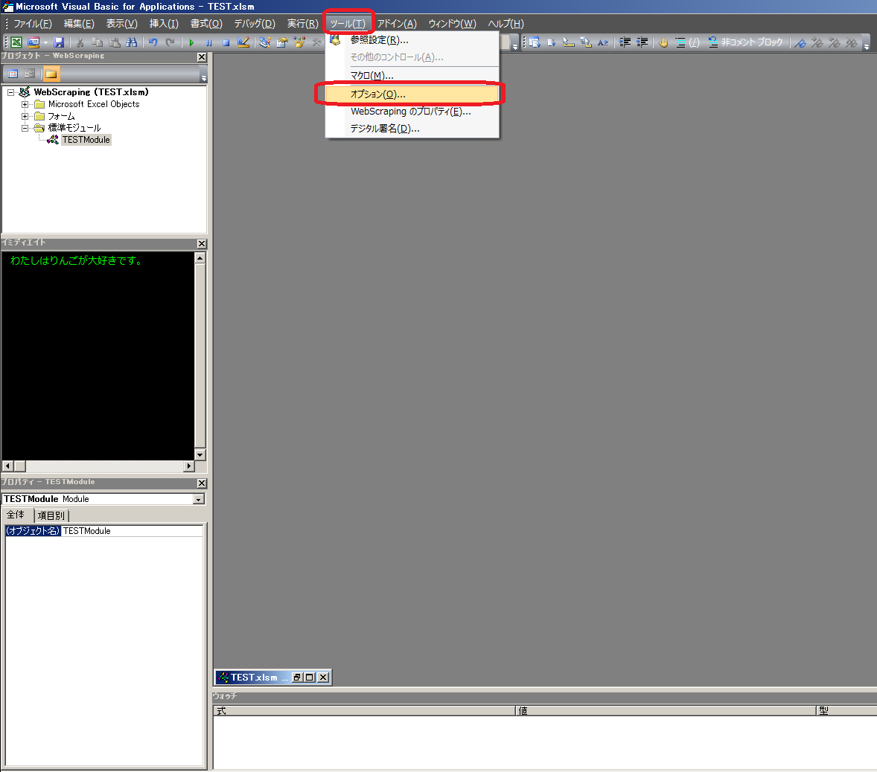Select the Find icon in the toolbar

pyautogui.click(x=132, y=42)
